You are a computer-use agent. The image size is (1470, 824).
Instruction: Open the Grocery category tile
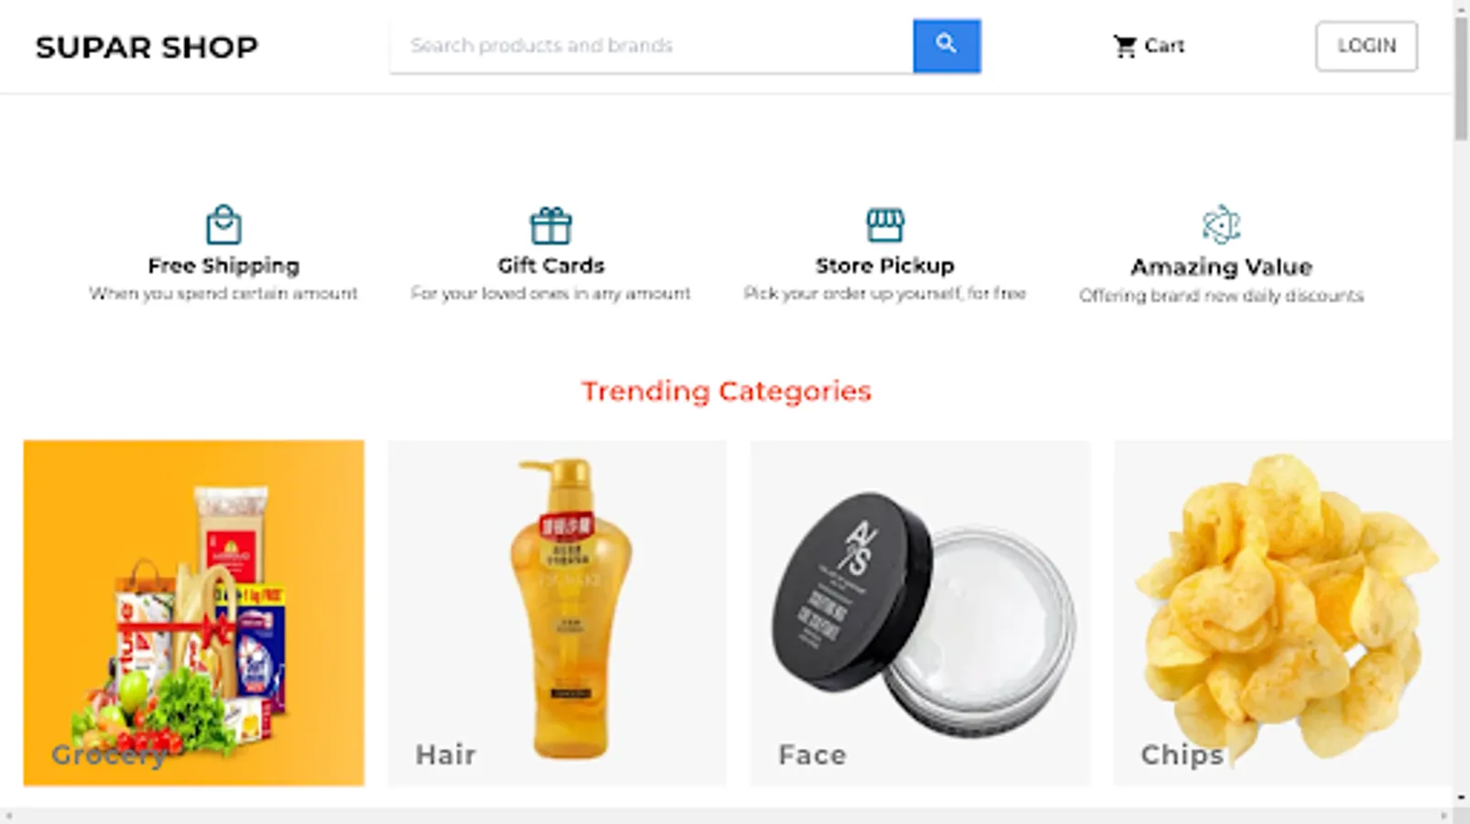(x=194, y=613)
